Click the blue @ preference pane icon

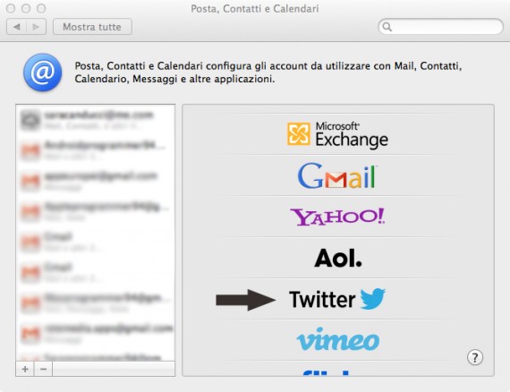[x=43, y=72]
